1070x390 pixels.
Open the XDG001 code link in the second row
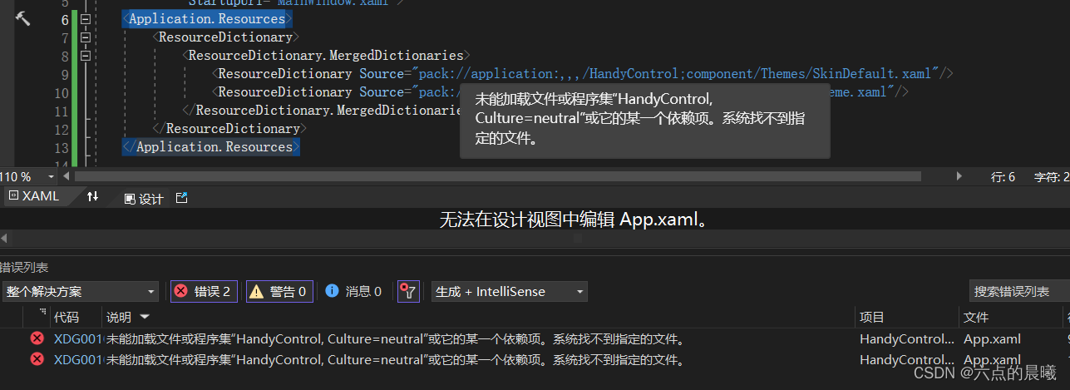[x=78, y=360]
